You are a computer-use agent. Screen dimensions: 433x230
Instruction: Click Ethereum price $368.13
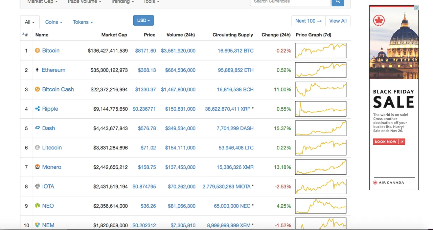[147, 70]
